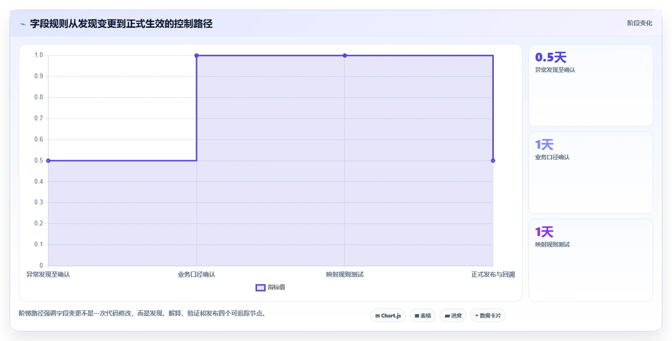Select the 表格 tag
The width and height of the screenshot is (672, 341).
(423, 316)
